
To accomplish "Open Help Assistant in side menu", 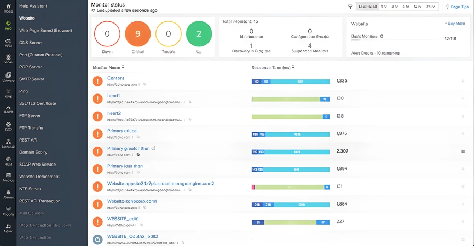I will click(x=33, y=6).
